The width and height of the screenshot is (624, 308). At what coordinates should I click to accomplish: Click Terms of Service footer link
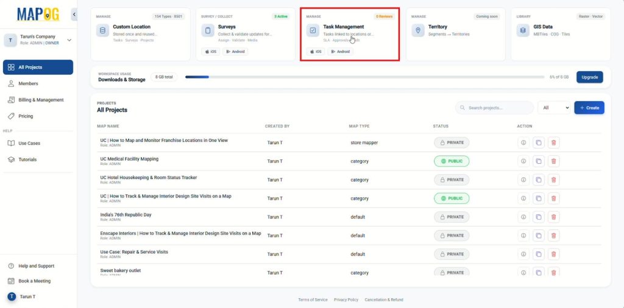pyautogui.click(x=313, y=299)
